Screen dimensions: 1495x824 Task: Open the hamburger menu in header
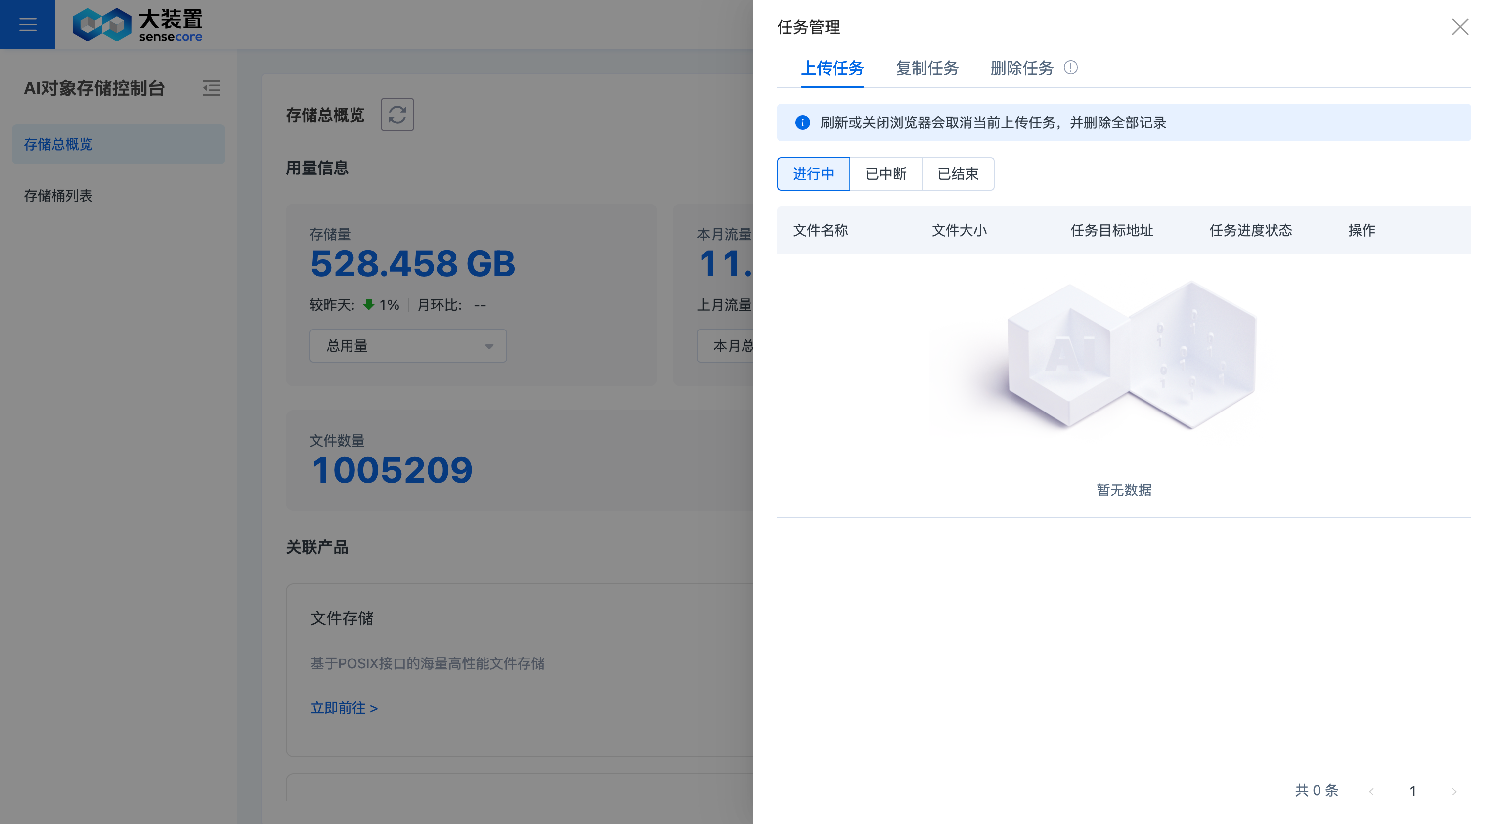tap(27, 24)
